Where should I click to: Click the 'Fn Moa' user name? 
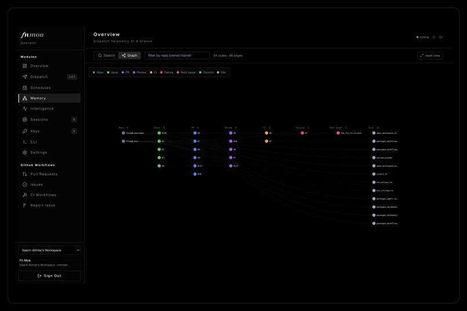point(25,261)
